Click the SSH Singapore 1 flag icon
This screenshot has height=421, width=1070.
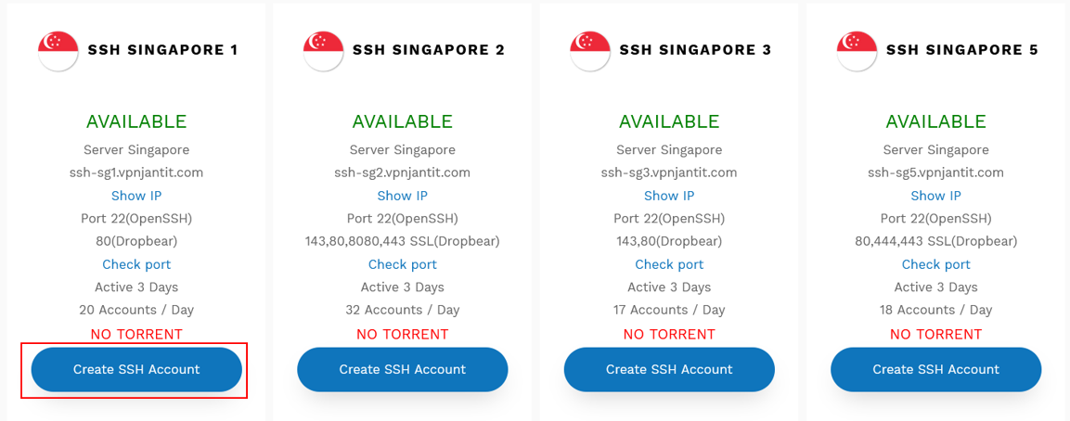58,50
